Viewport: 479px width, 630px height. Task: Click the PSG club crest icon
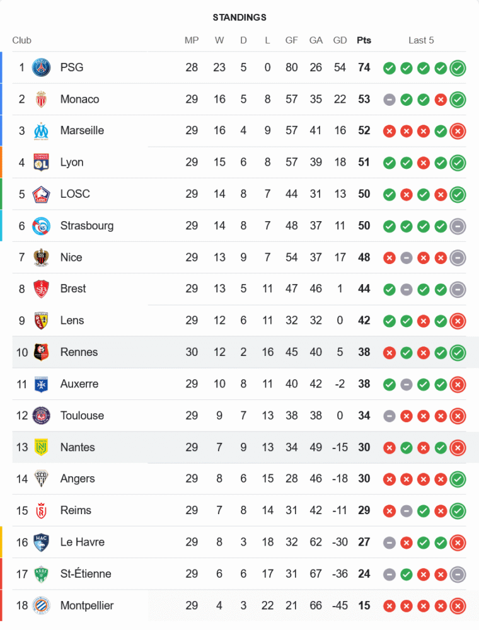click(x=41, y=67)
